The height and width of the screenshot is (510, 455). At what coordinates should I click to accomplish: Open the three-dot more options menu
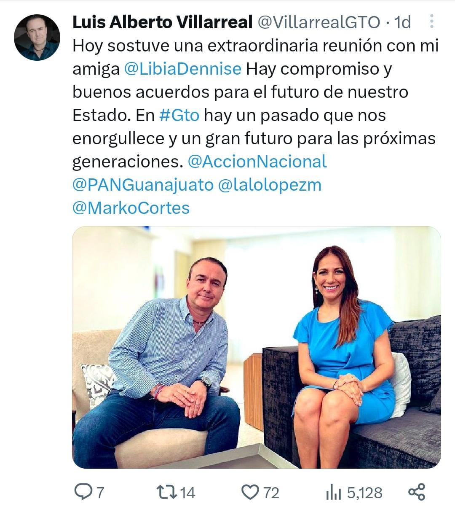click(x=431, y=22)
